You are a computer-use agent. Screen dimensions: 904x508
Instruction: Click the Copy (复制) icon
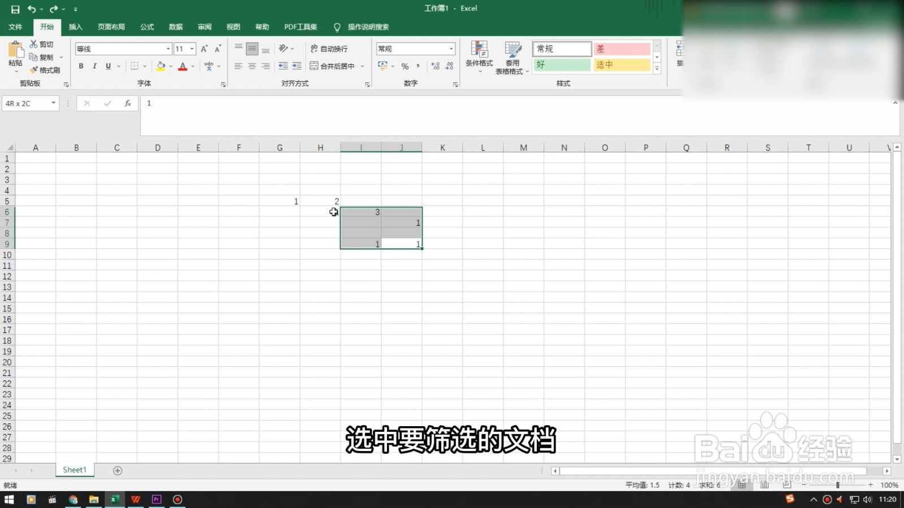pos(33,57)
